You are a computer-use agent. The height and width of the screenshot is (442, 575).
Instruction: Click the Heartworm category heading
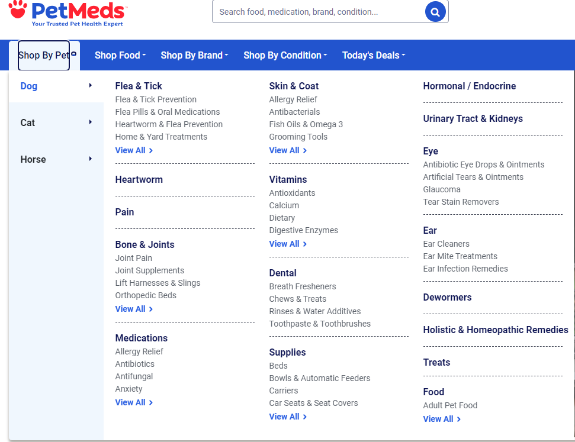139,179
